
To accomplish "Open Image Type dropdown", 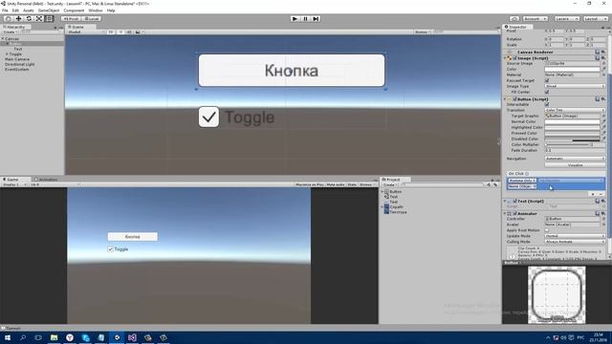I will pos(575,86).
